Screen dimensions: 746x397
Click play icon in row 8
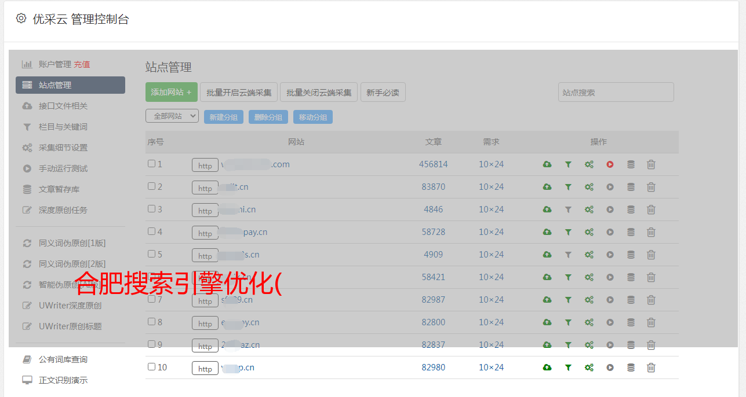610,322
